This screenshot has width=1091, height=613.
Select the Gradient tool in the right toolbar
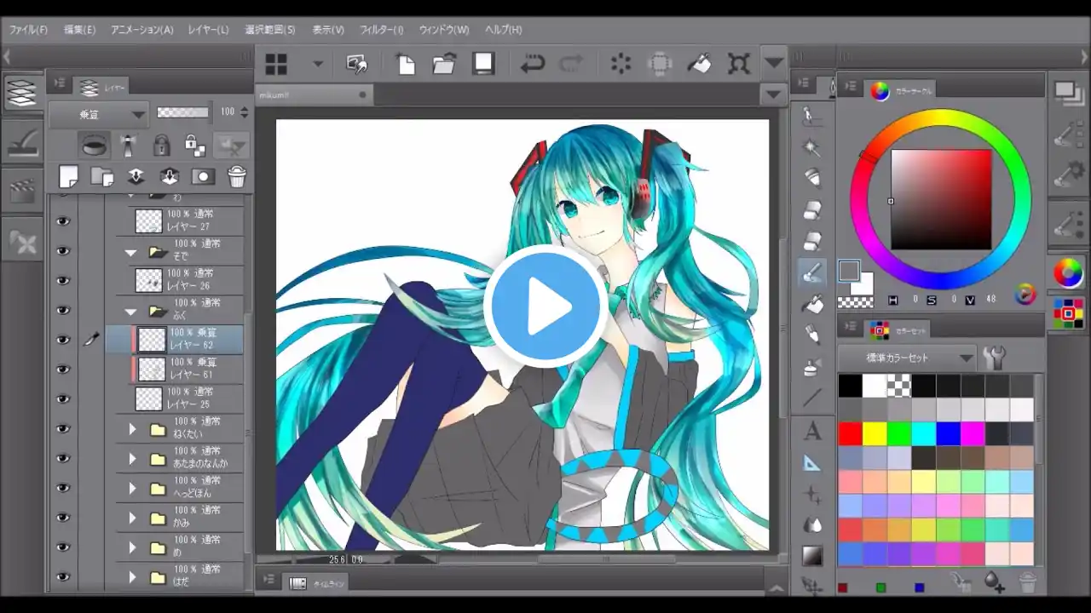tap(811, 552)
